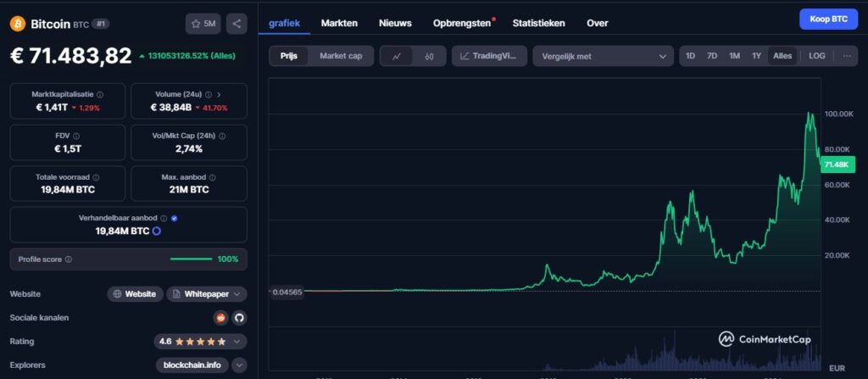Open the Vergelijk met dropdown

point(603,56)
